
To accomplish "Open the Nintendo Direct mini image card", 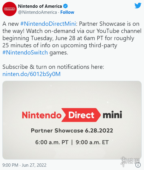I will pos(72,120).
